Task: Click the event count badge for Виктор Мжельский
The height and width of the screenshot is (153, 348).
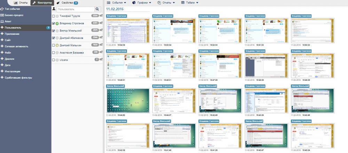Action: click(x=95, y=30)
